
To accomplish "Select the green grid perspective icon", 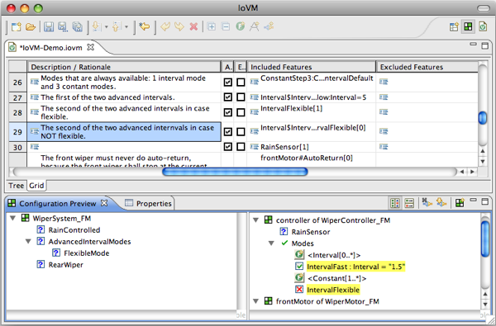I will tap(468, 26).
